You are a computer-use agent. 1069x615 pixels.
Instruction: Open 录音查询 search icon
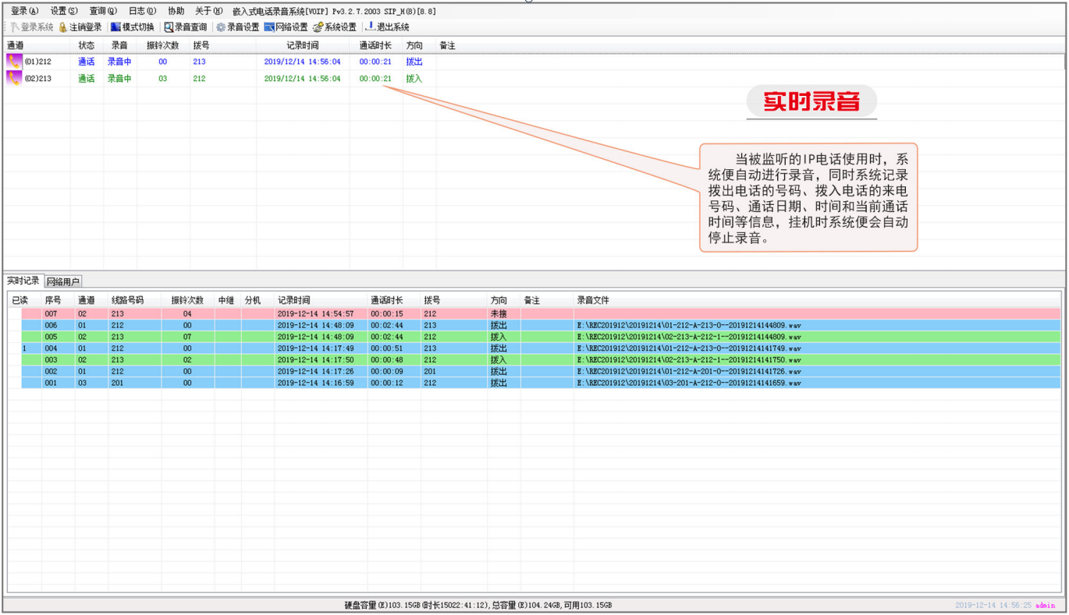169,27
